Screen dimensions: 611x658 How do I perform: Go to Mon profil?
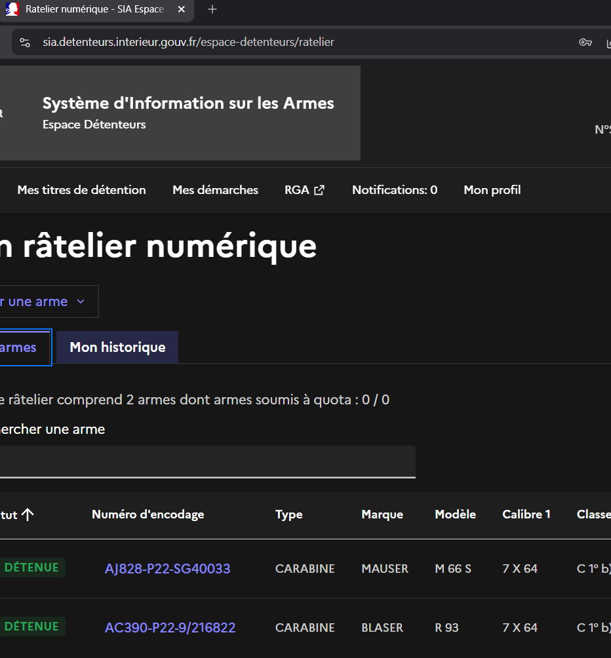pos(492,190)
